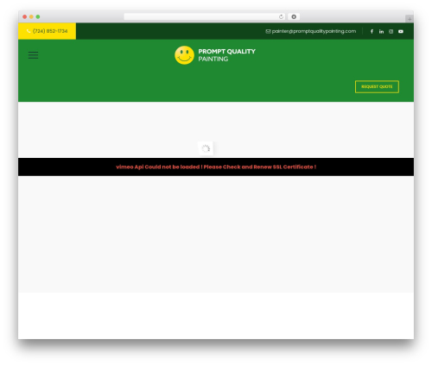This screenshot has height=365, width=432.
Task: Click the Facebook social icon
Action: click(x=372, y=31)
